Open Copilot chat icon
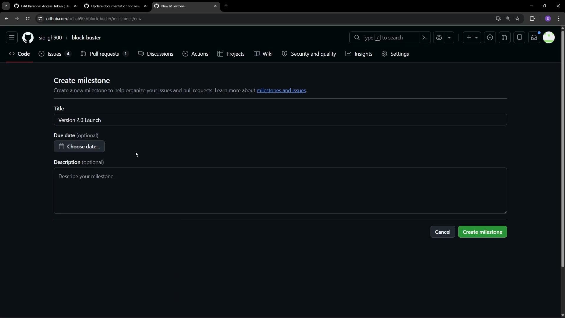The width and height of the screenshot is (565, 318). pos(439,38)
